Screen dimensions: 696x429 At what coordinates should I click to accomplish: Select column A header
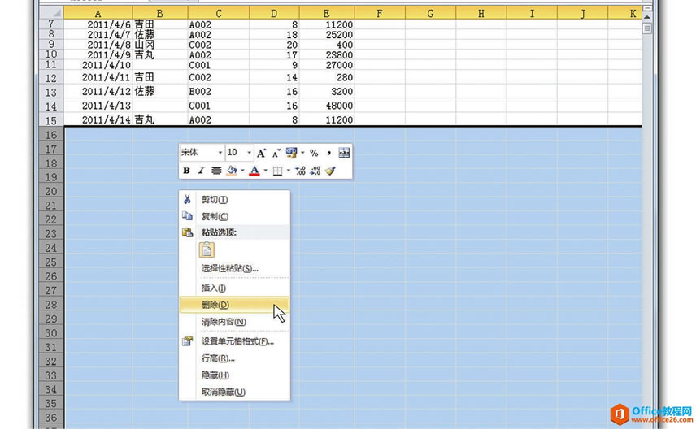pyautogui.click(x=98, y=13)
